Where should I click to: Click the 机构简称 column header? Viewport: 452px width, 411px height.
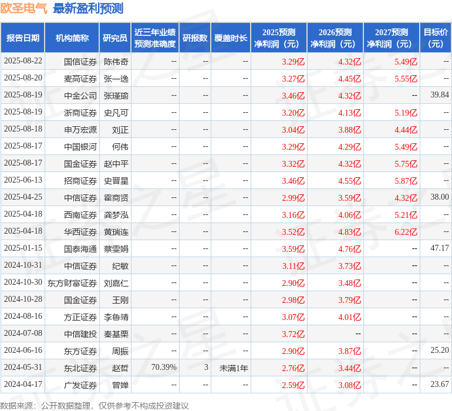(x=72, y=38)
